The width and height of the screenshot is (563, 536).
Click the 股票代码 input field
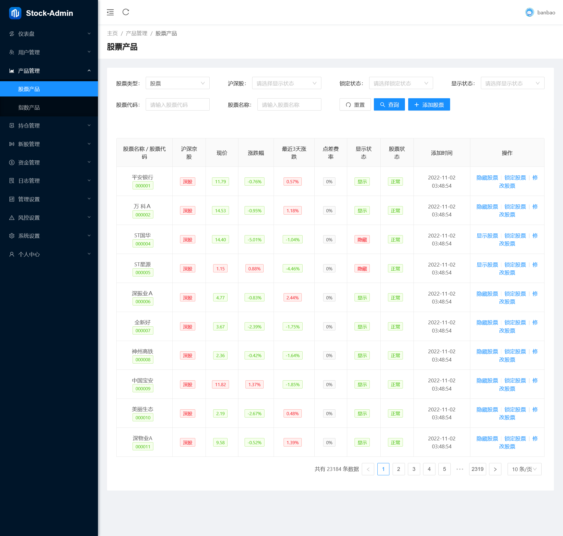[177, 105]
